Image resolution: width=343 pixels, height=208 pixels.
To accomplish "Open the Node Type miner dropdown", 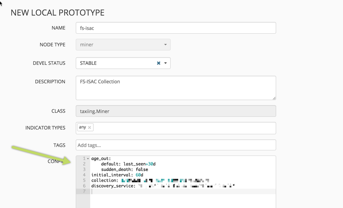I will (123, 45).
